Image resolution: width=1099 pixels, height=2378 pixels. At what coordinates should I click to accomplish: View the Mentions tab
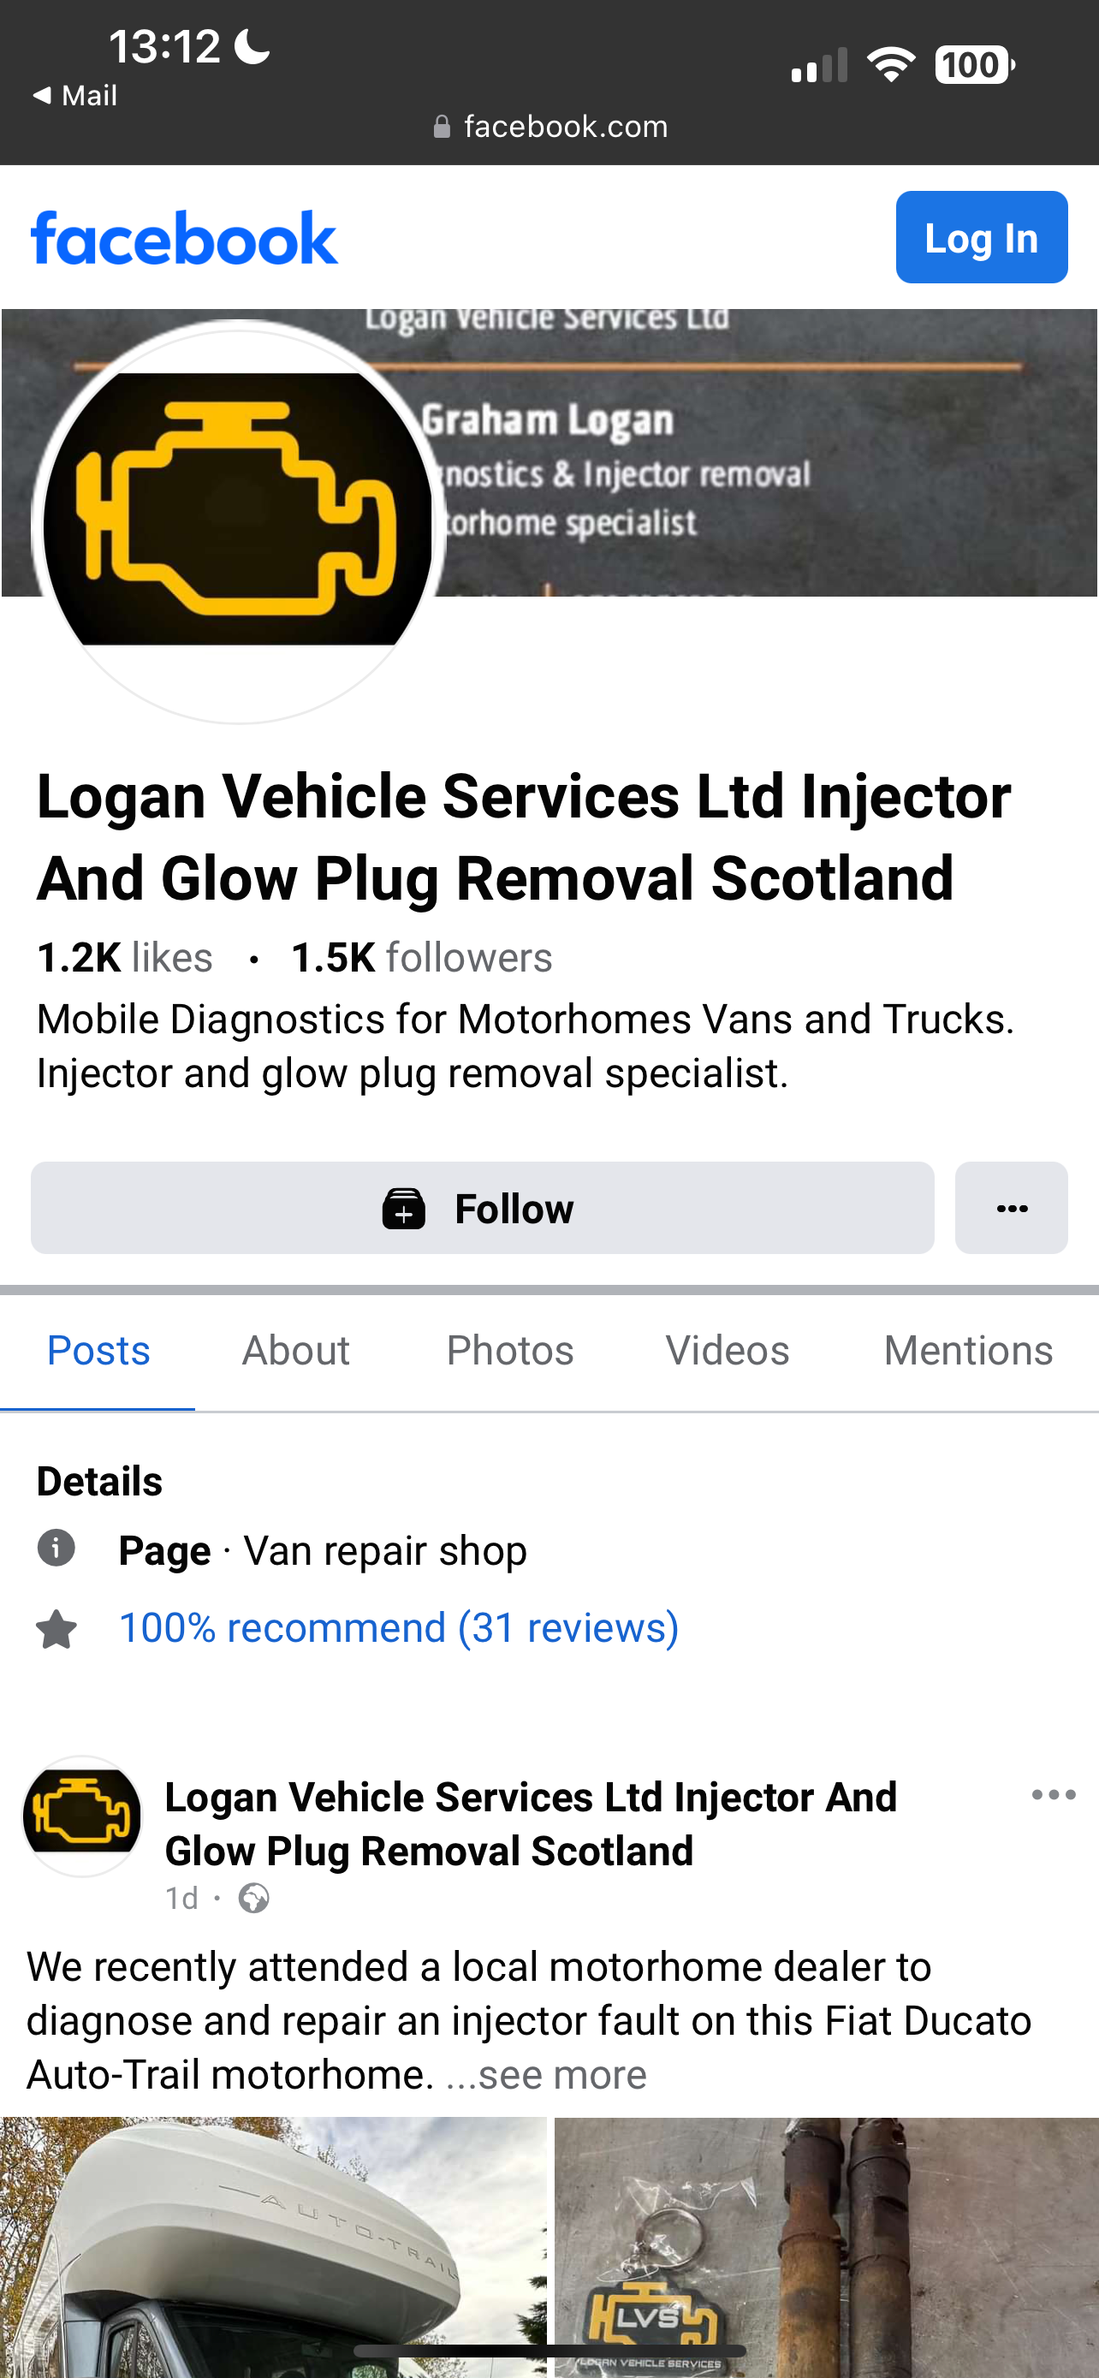pyautogui.click(x=968, y=1351)
